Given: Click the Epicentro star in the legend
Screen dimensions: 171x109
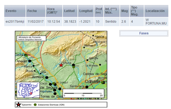Looking at the screenshot, I should (18, 105).
